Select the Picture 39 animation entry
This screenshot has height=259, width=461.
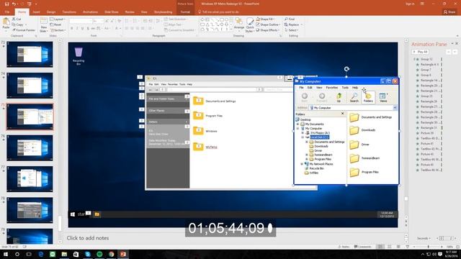pyautogui.click(x=427, y=133)
